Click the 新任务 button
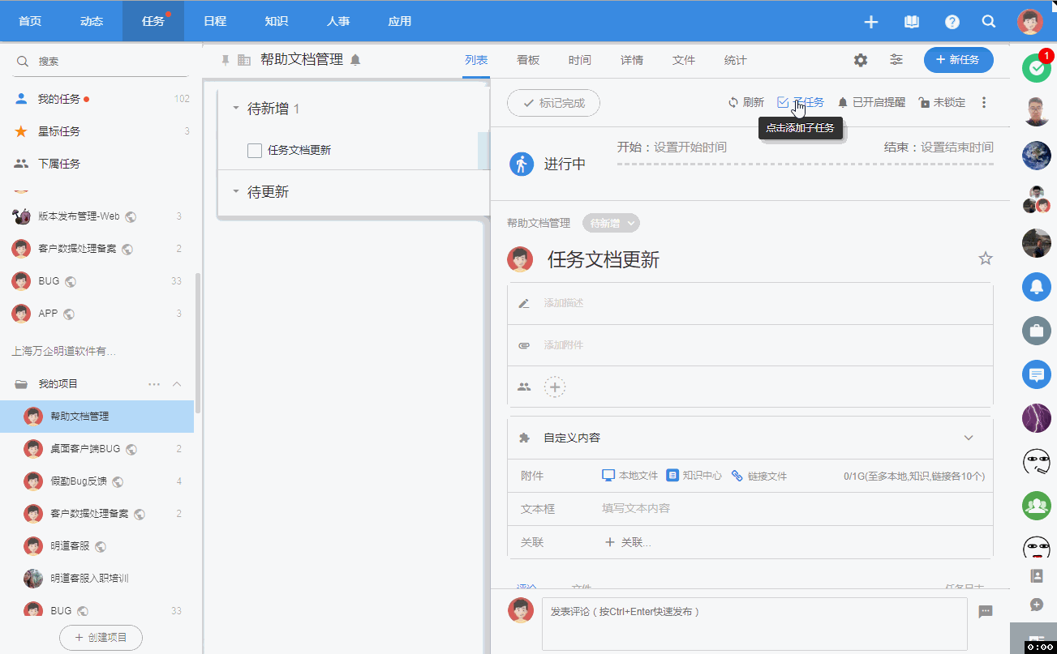1057x654 pixels. point(958,60)
